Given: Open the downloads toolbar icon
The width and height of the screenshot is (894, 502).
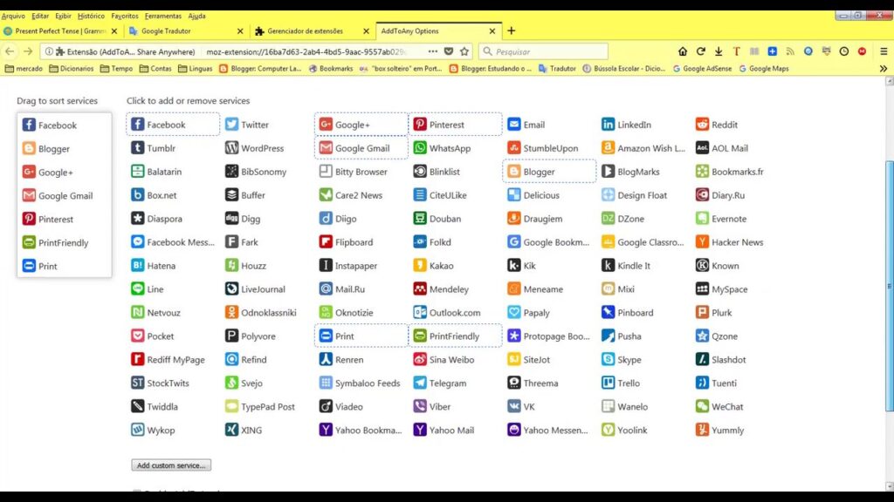Looking at the screenshot, I should click(x=719, y=51).
